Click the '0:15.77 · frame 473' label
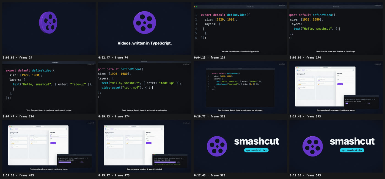The width and height of the screenshot is (385, 179). 114,175
